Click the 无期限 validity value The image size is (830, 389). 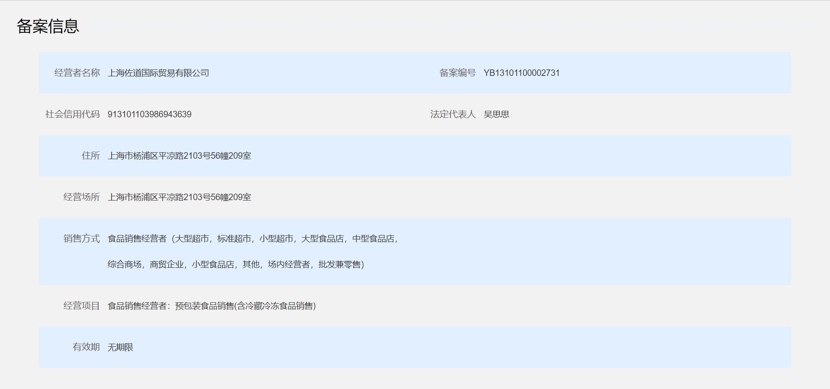pyautogui.click(x=121, y=347)
